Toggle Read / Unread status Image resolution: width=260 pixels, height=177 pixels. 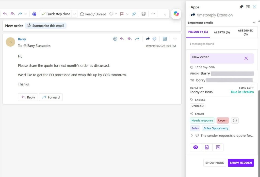tap(93, 14)
